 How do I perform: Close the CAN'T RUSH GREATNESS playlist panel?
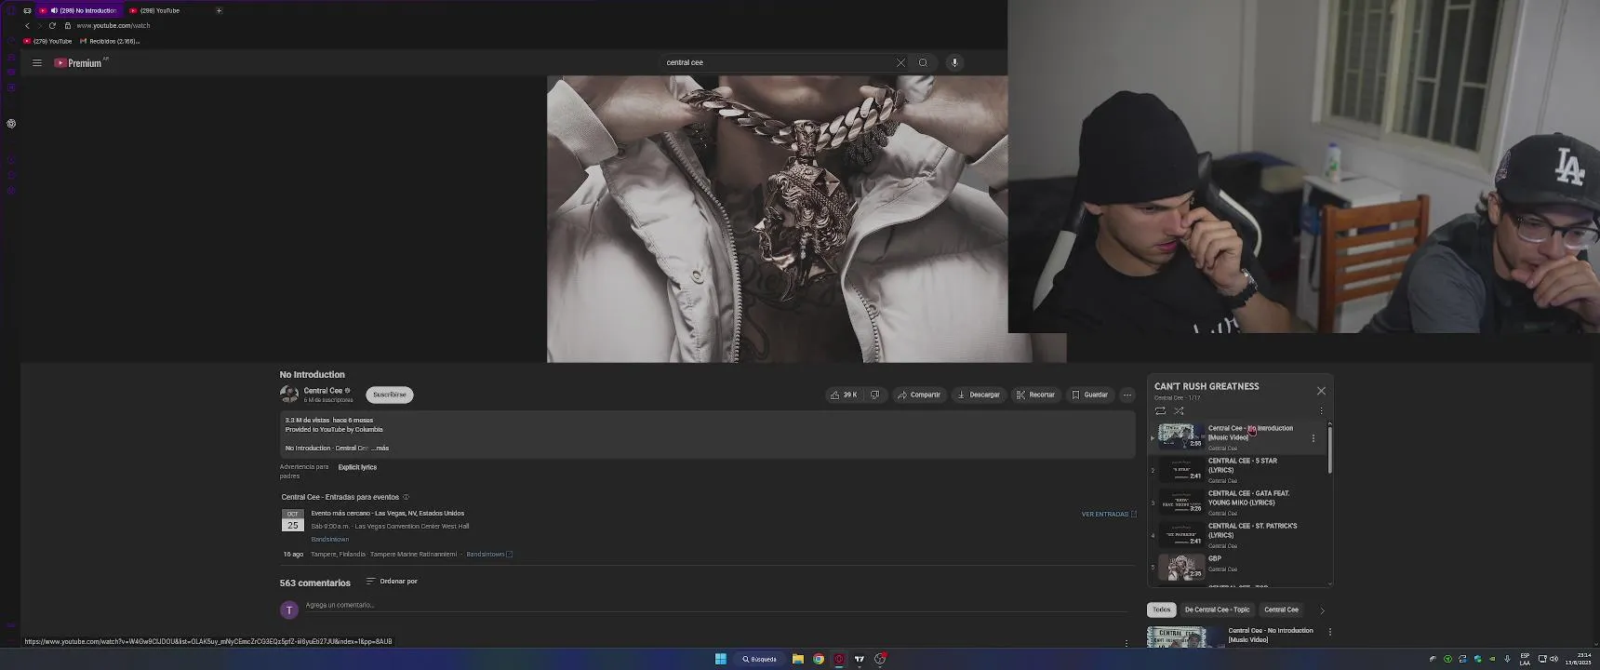(1321, 391)
